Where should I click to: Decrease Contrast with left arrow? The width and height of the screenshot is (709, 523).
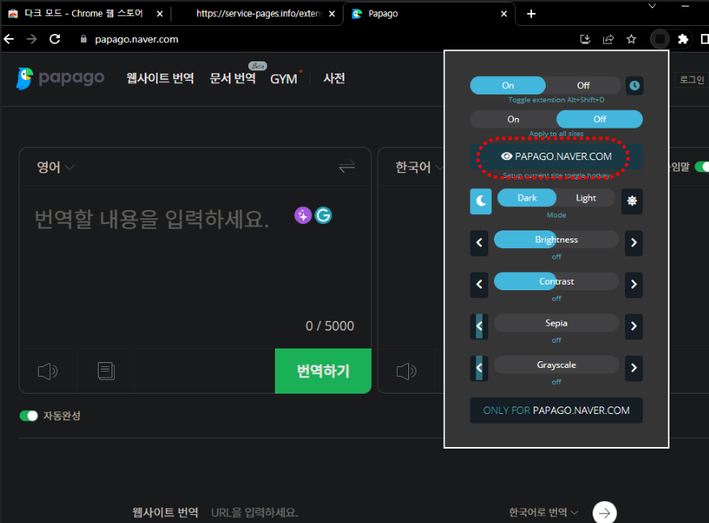(x=479, y=285)
